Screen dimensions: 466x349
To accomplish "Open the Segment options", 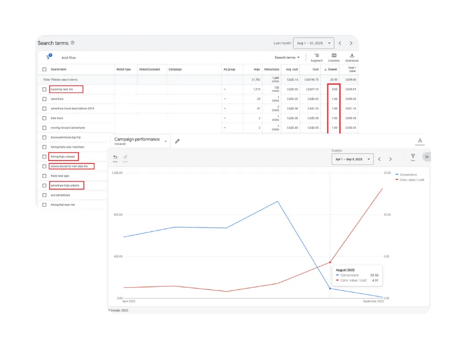I will pyautogui.click(x=317, y=57).
